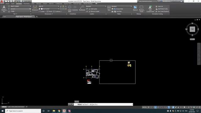Select the Centerline tool
The width and height of the screenshot is (201, 113).
pos(75,8)
